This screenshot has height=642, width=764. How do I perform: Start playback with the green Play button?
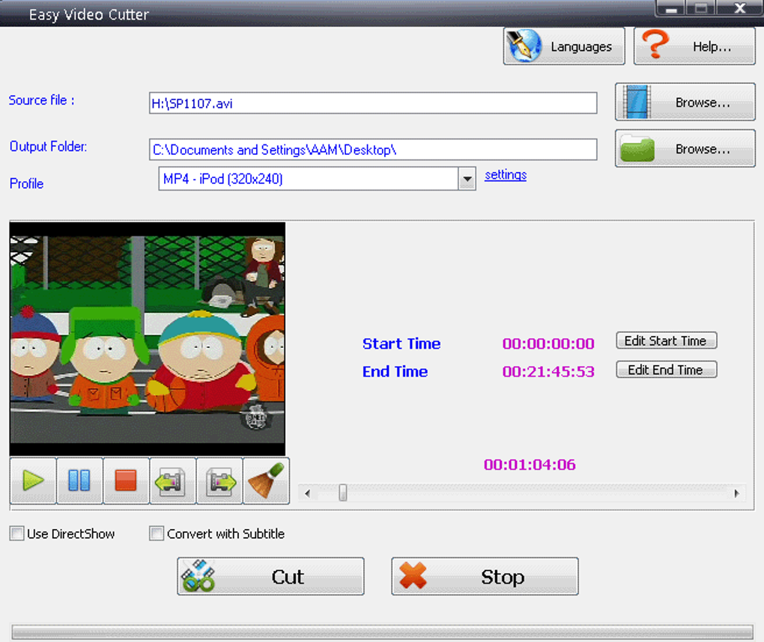click(33, 480)
